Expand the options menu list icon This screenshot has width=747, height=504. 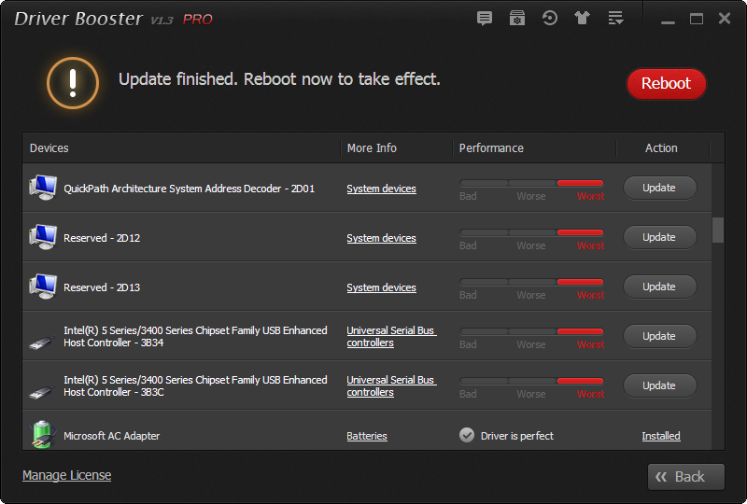click(615, 19)
